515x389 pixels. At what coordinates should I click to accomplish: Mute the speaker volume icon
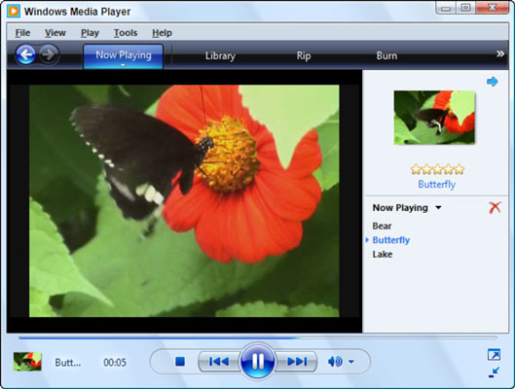point(335,362)
